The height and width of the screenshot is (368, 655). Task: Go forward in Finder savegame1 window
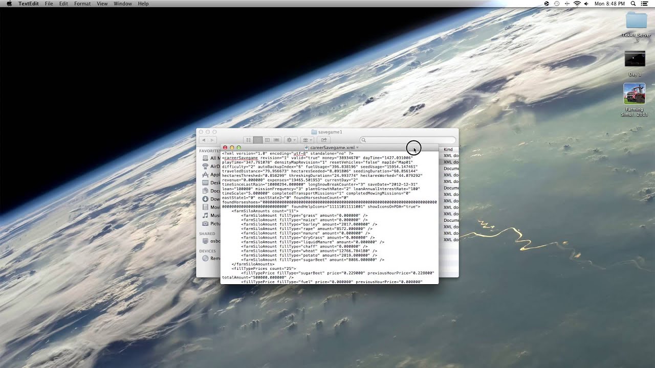[x=211, y=140]
